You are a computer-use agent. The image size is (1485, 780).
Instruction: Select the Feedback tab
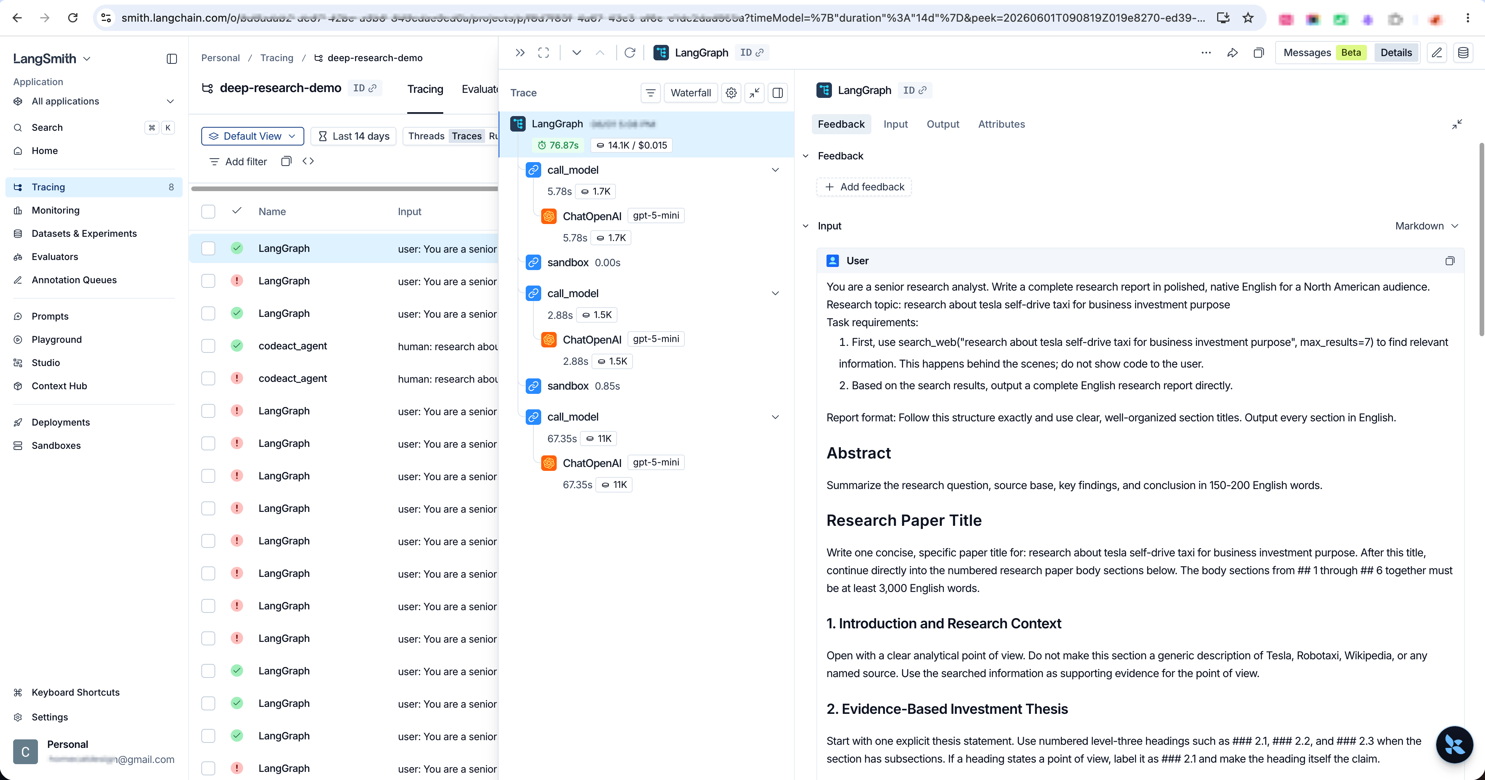tap(841, 124)
